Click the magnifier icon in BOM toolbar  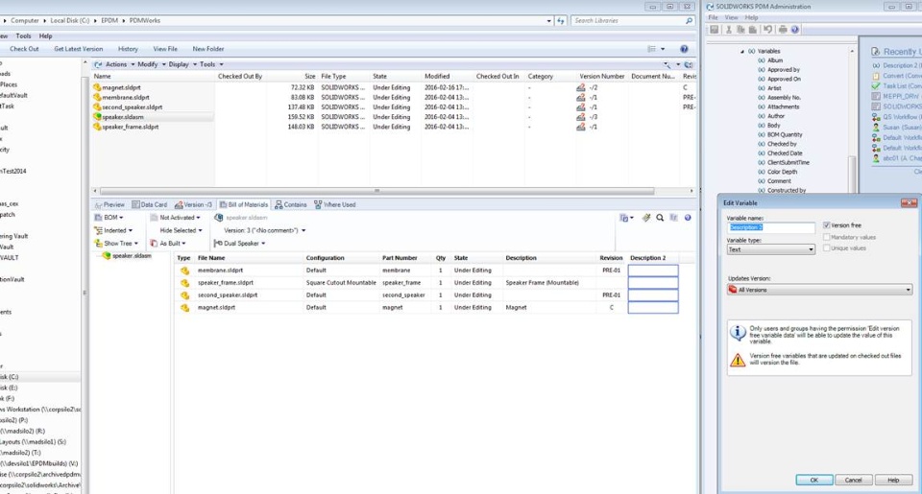(x=660, y=218)
